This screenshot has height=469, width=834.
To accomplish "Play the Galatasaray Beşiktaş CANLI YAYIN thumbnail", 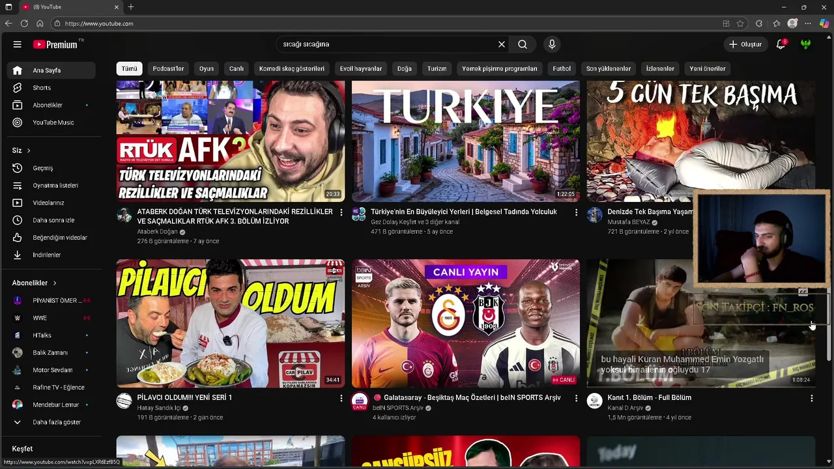I will coord(466,324).
